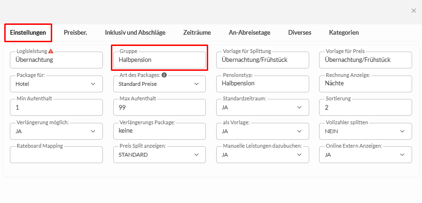Focus the Min Aufenthalt field
The height and width of the screenshot is (203, 422).
click(x=56, y=107)
